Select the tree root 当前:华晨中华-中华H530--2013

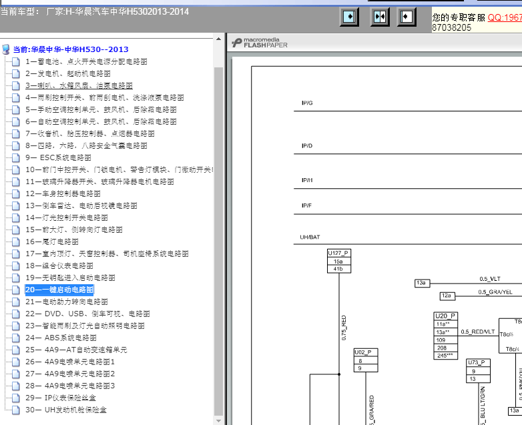[x=71, y=49]
